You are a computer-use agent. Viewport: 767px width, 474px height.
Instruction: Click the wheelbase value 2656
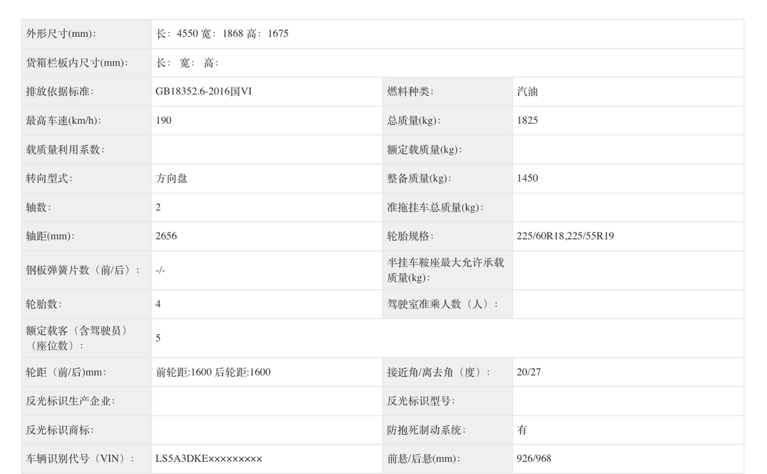click(x=166, y=236)
